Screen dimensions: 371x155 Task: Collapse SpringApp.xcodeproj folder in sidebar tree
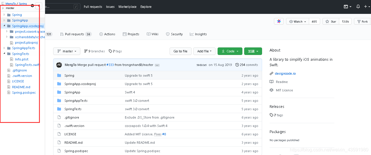click(4, 26)
